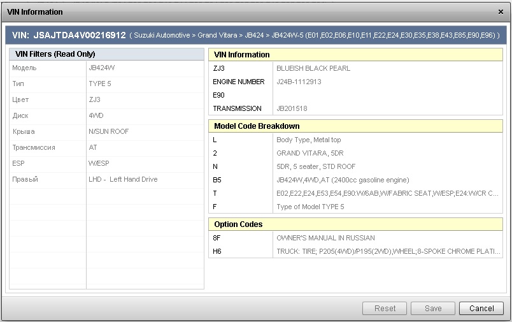Screen dimensions: 512x322
Task: Click the BLUEISH BLACK PEARL value
Action: (313, 68)
